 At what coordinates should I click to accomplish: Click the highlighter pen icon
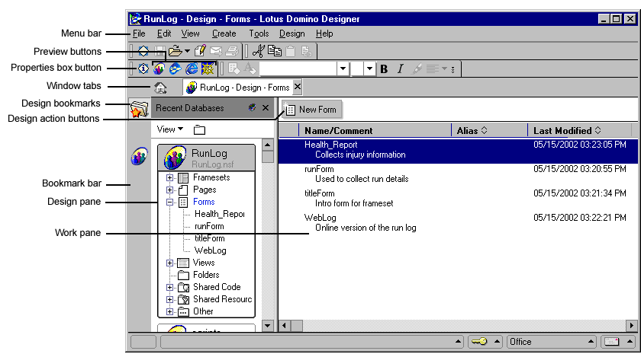click(416, 69)
